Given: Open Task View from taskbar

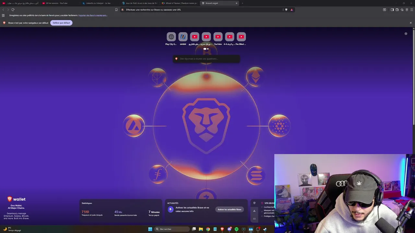Looking at the screenshot, I should point(194,229).
